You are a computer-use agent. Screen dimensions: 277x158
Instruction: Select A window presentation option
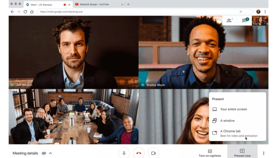click(x=227, y=121)
